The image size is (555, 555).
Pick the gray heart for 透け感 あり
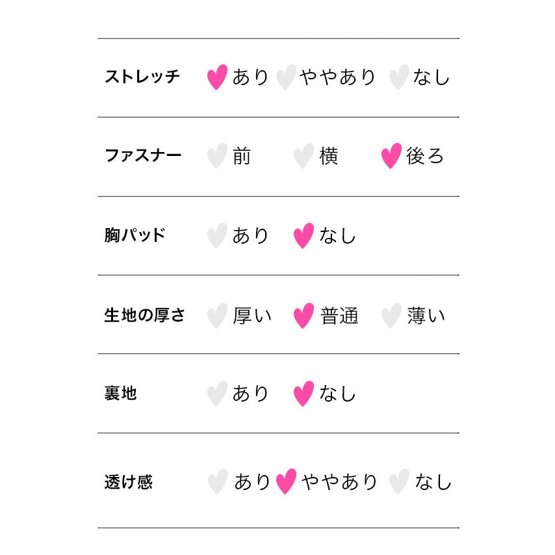217,482
